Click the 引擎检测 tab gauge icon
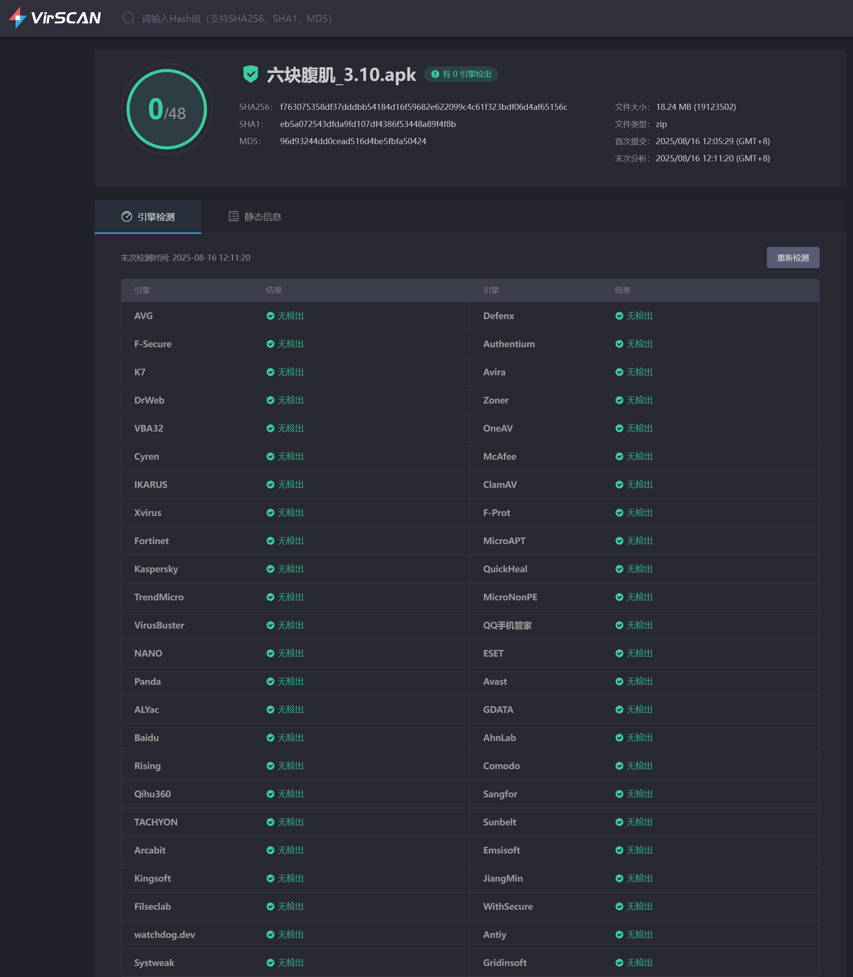This screenshot has height=977, width=853. (127, 217)
